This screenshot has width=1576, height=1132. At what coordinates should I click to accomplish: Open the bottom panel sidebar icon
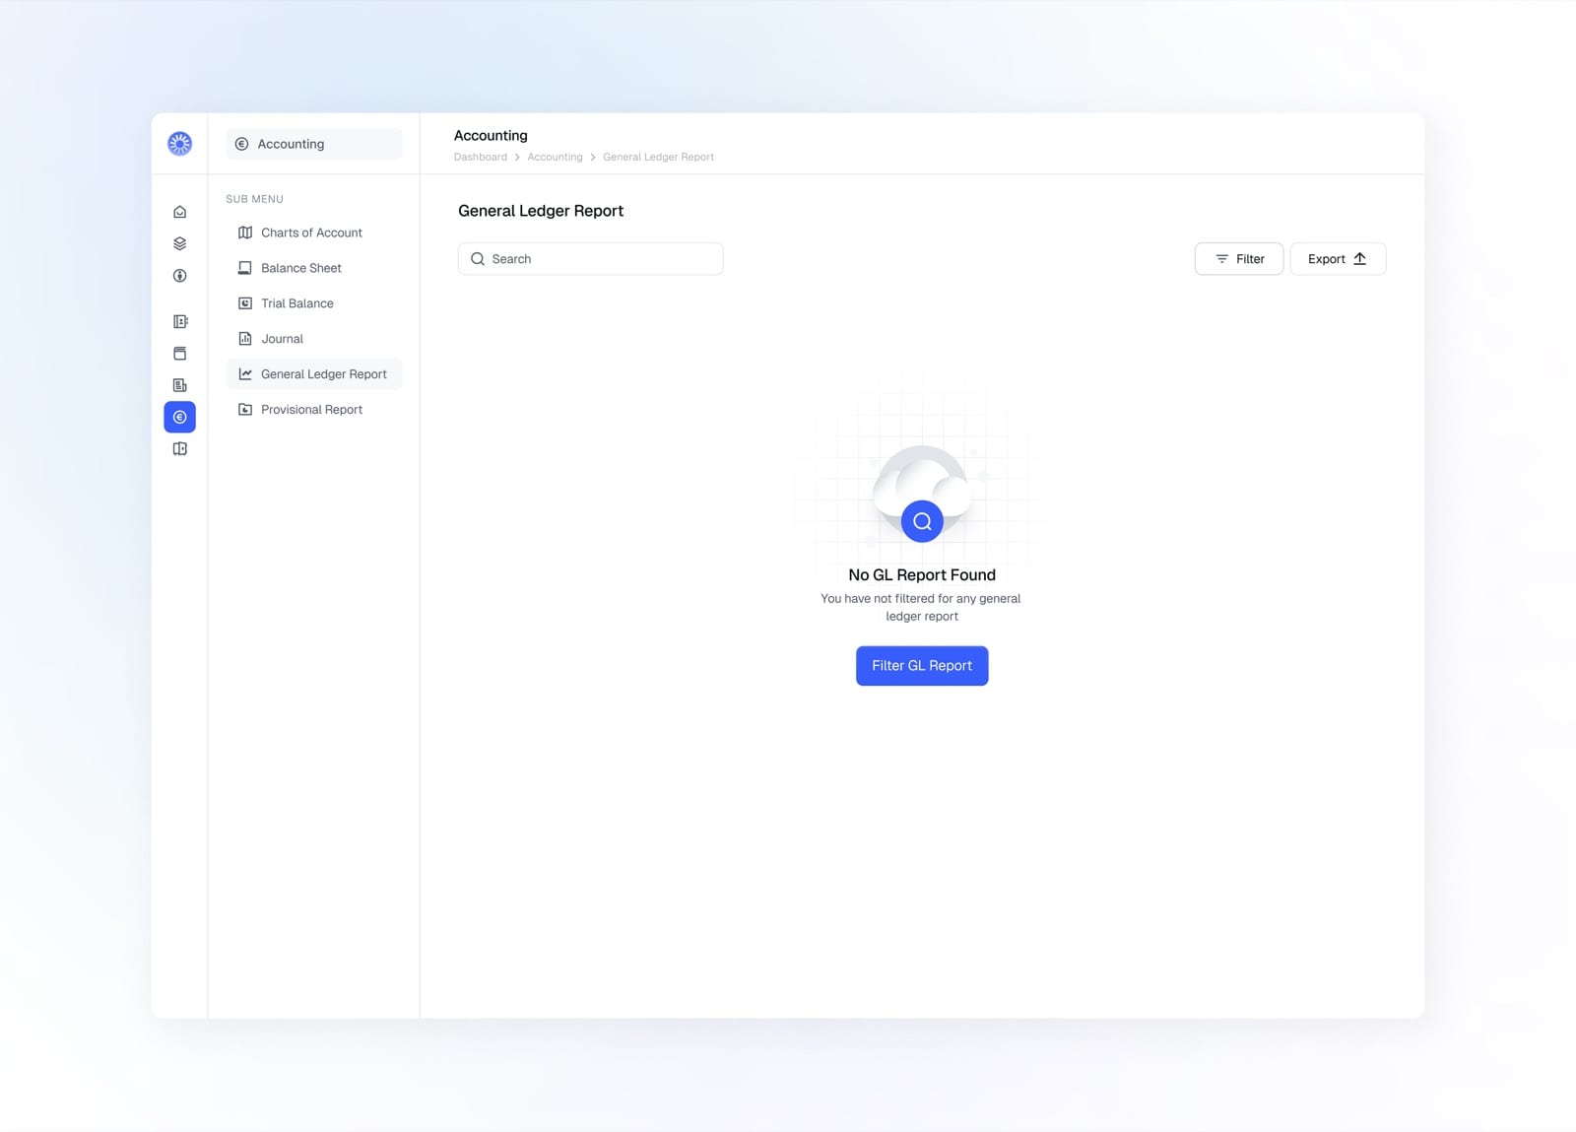[x=179, y=449]
